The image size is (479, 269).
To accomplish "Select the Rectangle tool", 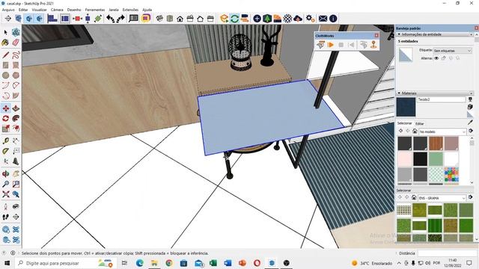I will (5, 65).
